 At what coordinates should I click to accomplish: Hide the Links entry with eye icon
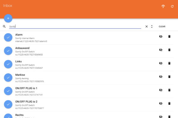pos(160,63)
